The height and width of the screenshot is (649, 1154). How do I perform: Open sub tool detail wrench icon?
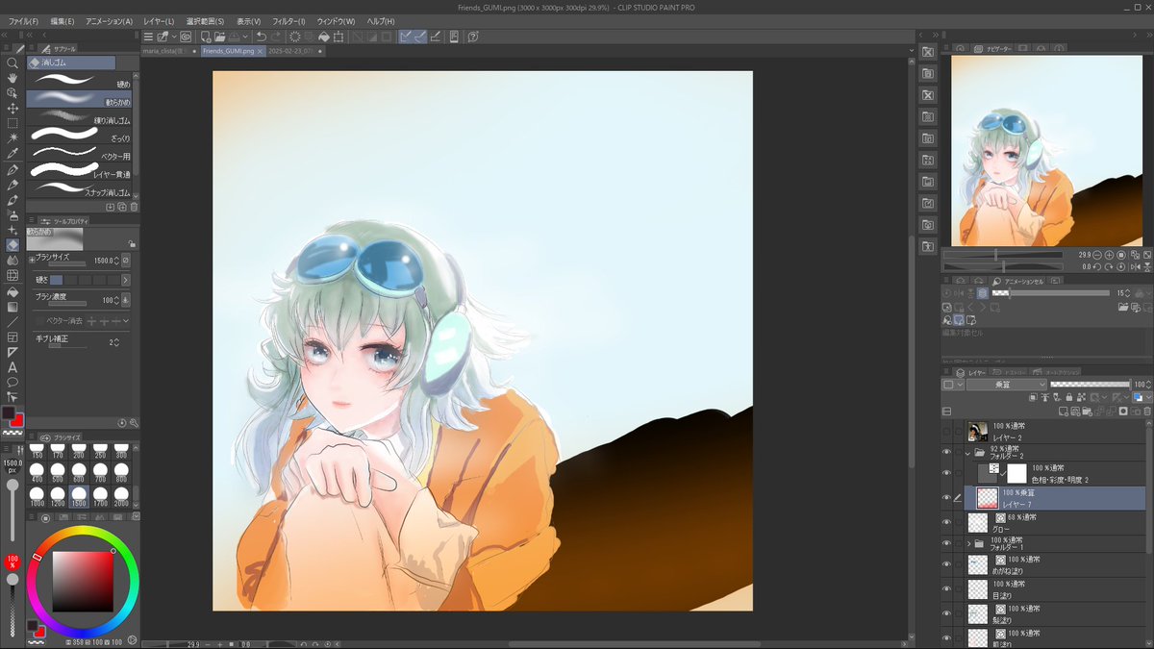(134, 422)
